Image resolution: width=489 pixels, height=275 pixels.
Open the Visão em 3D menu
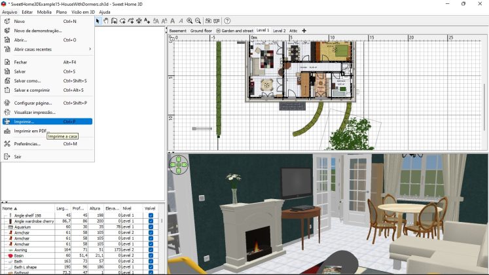83,12
